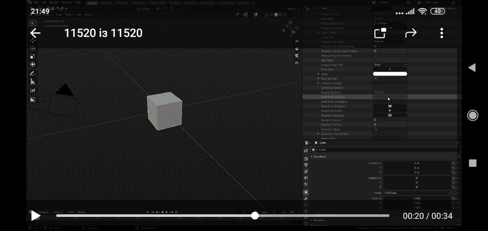This screenshot has height=231, width=488.
Task: Enable the Use Alpha checkbox
Action: 375,60
